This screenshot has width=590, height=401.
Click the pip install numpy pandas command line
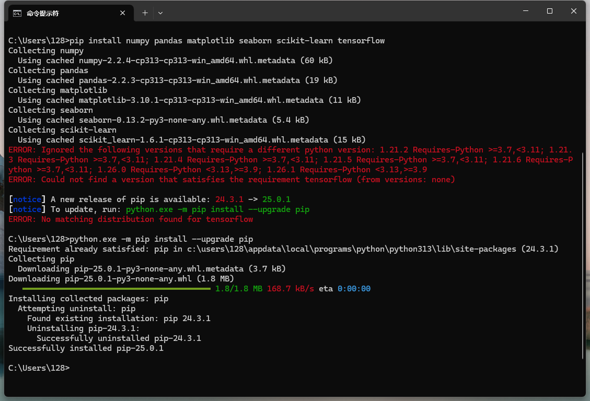pos(196,41)
